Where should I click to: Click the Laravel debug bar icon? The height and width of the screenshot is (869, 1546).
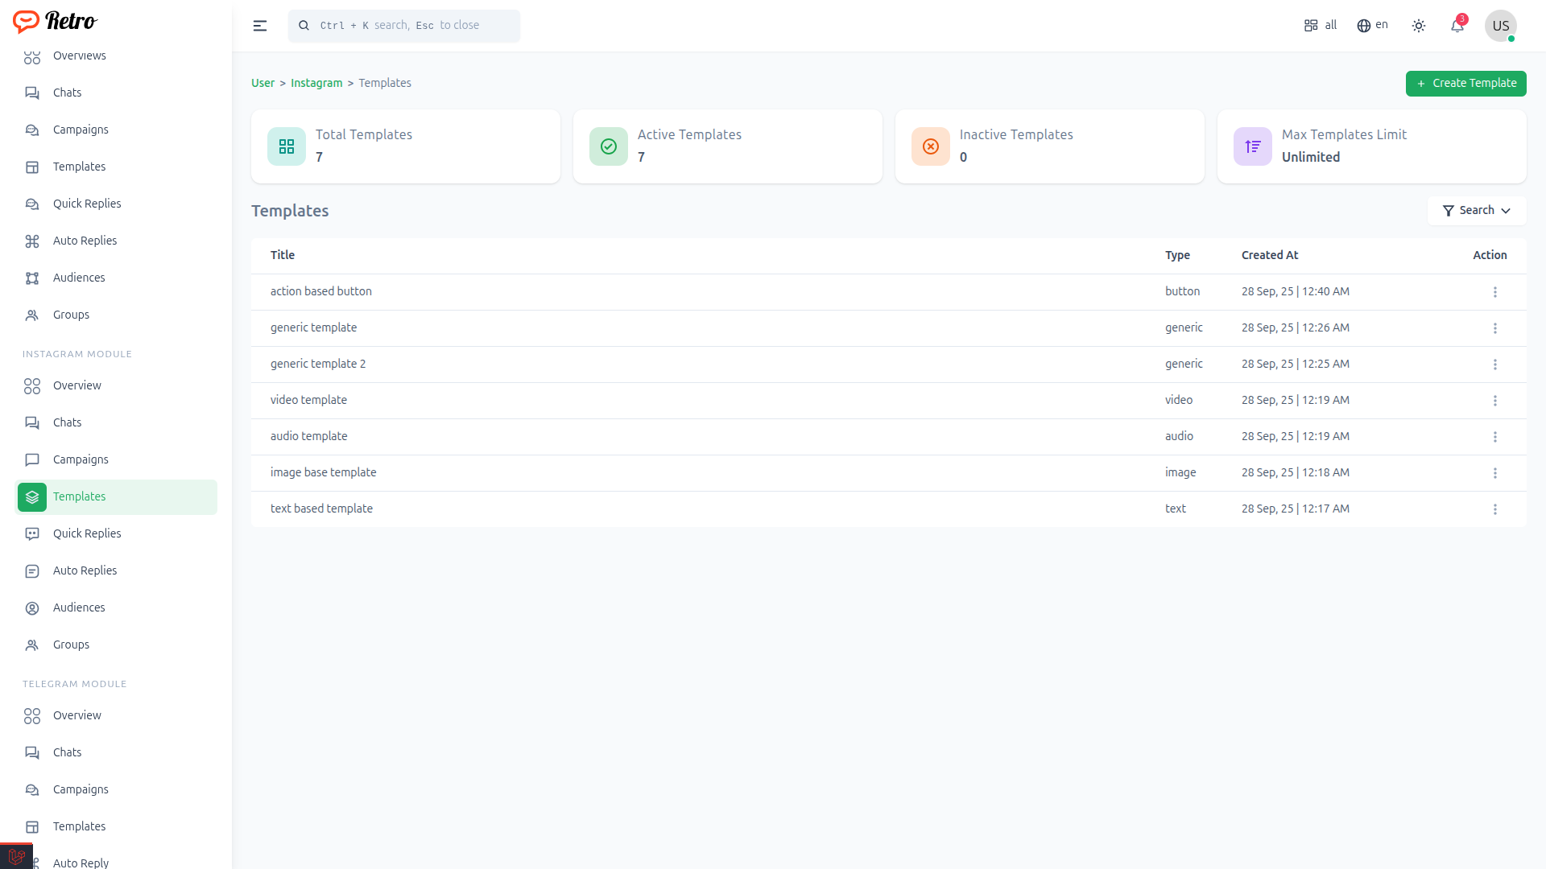coord(16,856)
